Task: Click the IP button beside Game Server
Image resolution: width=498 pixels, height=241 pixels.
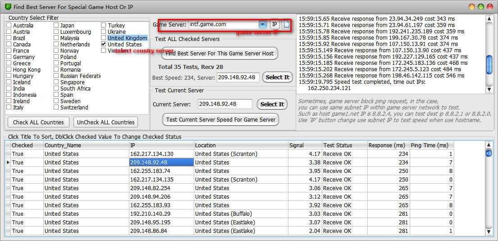Action: tap(275, 24)
